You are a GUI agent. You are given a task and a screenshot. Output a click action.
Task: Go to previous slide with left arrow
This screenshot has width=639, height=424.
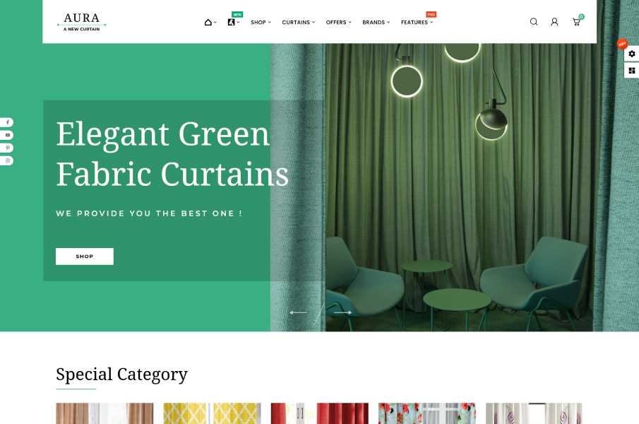click(x=298, y=312)
